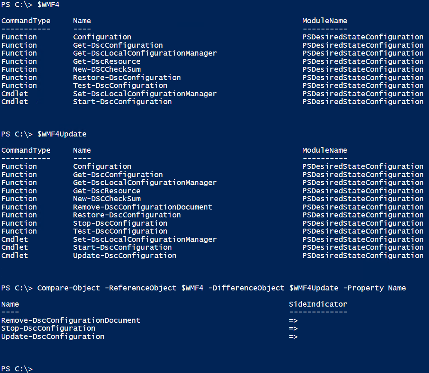The width and height of the screenshot is (429, 373).
Task: Click Restore-DscConfiguration in the first $WMF4 listing
Action: pyautogui.click(x=127, y=78)
